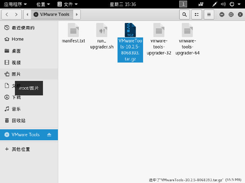Click the path bar right scroll arrow

(x=77, y=14)
